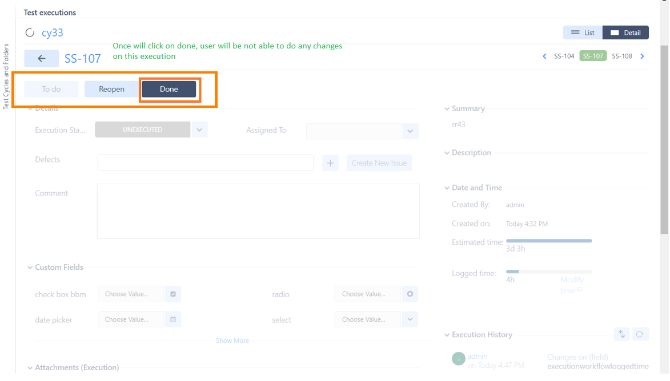Click the Reopen workflow button
The image size is (670, 381).
[111, 89]
